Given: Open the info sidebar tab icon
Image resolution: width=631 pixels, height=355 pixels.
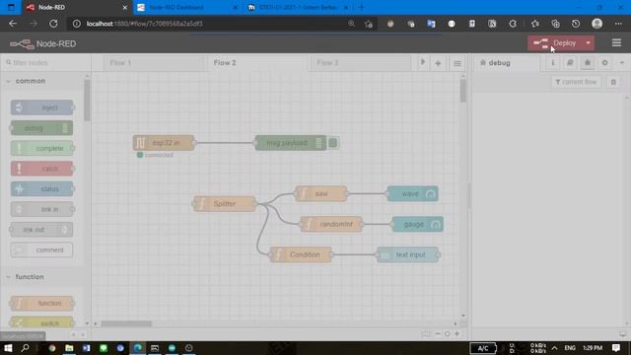Looking at the screenshot, I should (553, 63).
